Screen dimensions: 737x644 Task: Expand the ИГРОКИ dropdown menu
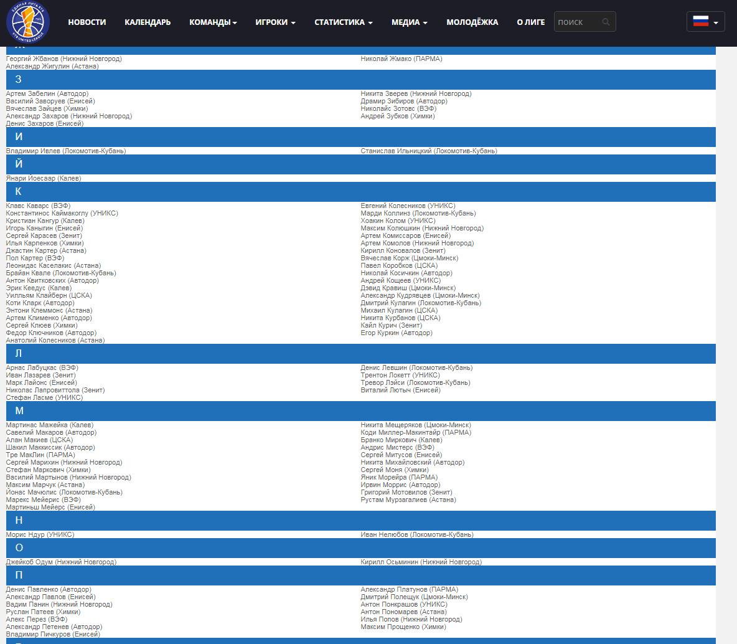click(275, 22)
